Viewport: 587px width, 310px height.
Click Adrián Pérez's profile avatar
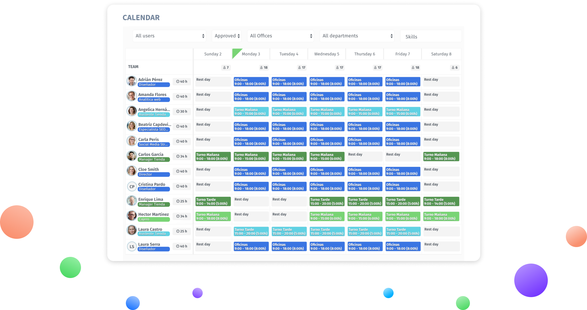pyautogui.click(x=132, y=81)
